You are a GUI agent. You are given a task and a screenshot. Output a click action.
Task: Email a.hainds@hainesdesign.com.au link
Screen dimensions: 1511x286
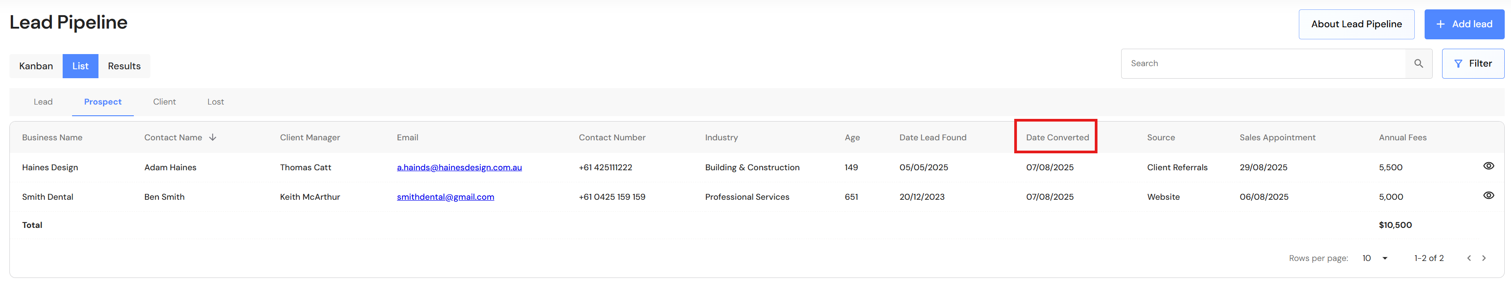coord(459,167)
